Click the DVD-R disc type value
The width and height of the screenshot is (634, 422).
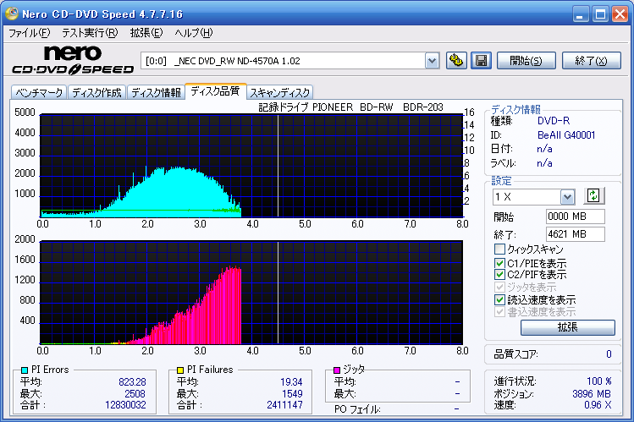pos(553,121)
